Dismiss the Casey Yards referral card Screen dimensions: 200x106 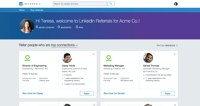(x=93, y=54)
